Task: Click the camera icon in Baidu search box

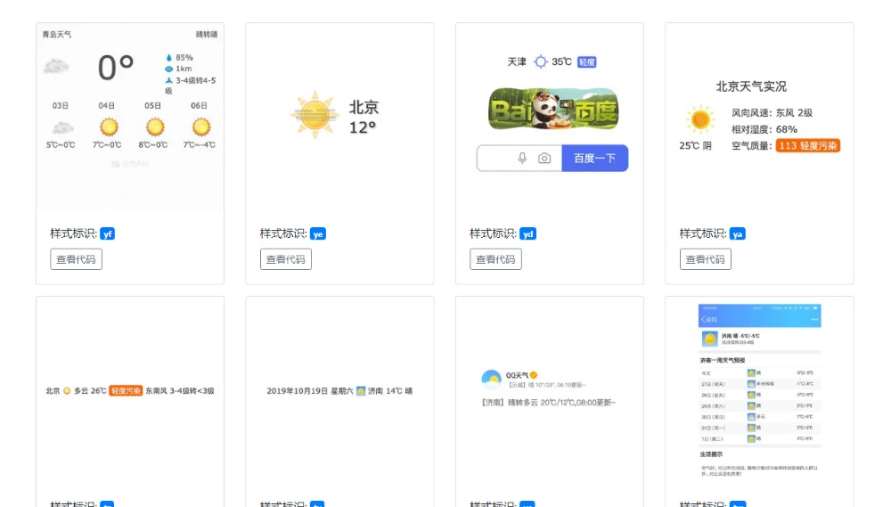Action: click(544, 159)
